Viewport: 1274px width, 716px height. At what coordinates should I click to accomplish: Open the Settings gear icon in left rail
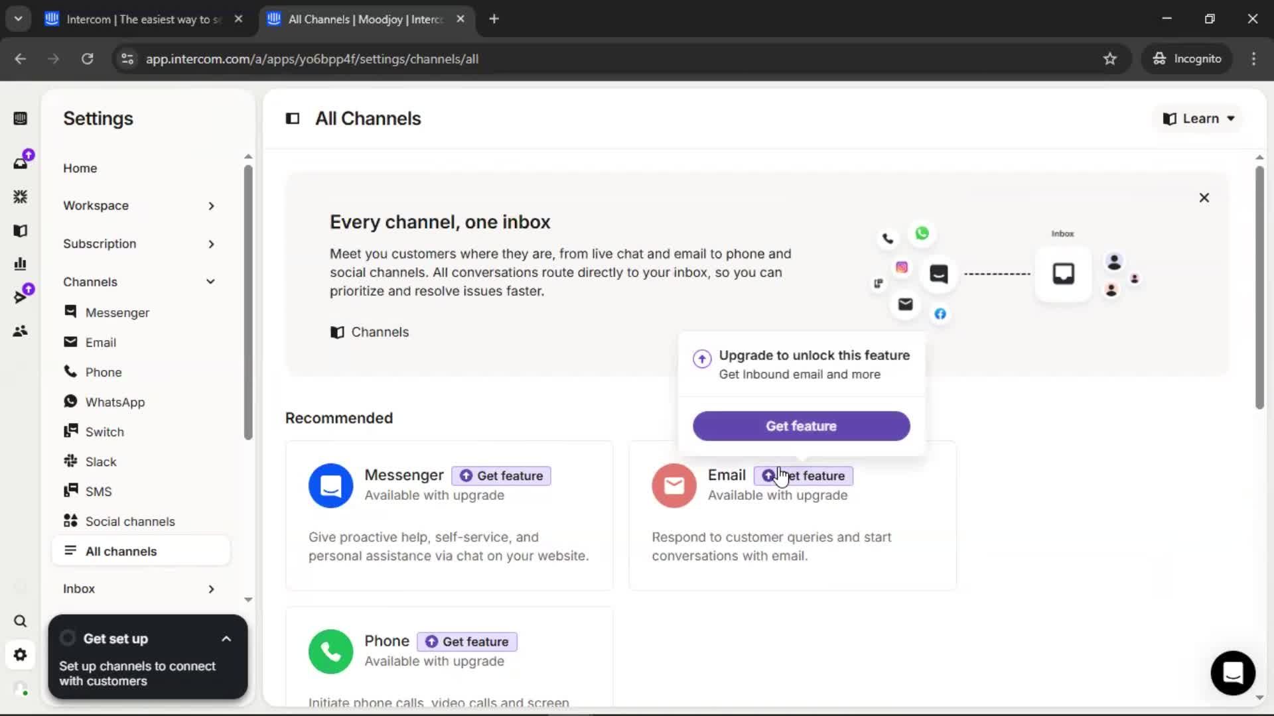(x=20, y=655)
